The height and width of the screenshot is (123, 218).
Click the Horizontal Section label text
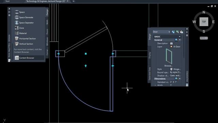point(27,39)
